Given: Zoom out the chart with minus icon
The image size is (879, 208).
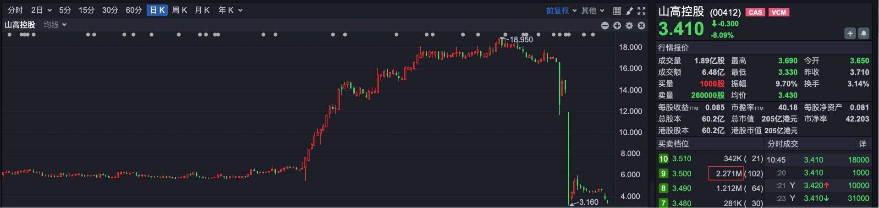Looking at the screenshot, I should [x=605, y=26].
